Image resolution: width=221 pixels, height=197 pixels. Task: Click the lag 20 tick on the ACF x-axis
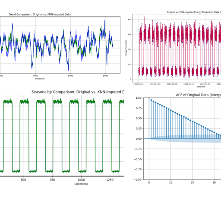tap(193, 182)
